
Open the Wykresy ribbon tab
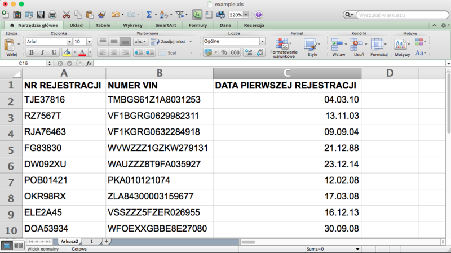point(132,25)
